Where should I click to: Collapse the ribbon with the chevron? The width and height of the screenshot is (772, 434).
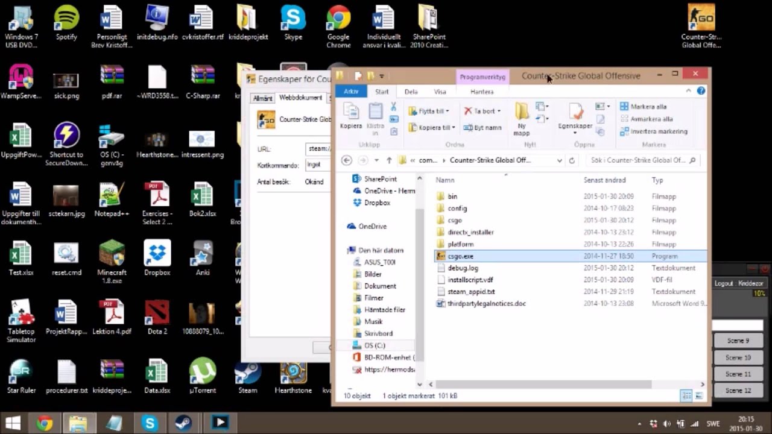688,91
